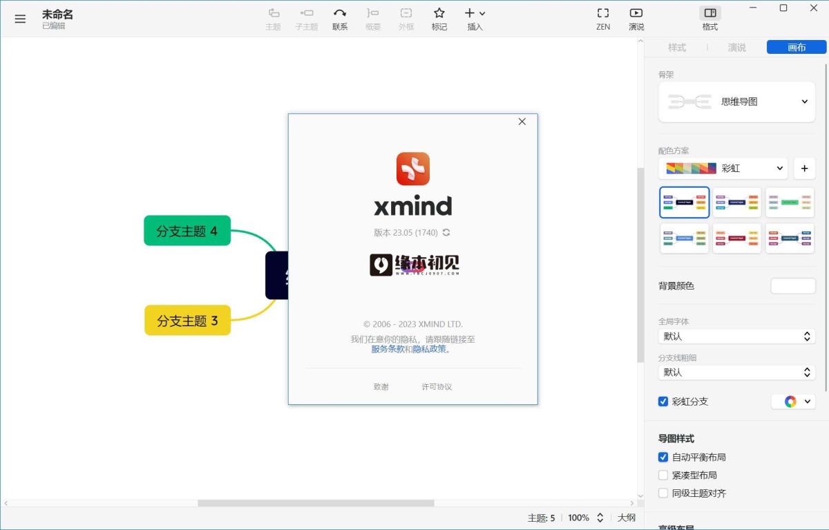Image resolution: width=829 pixels, height=530 pixels.
Task: Add a subtopic (子主题)
Action: tap(307, 19)
